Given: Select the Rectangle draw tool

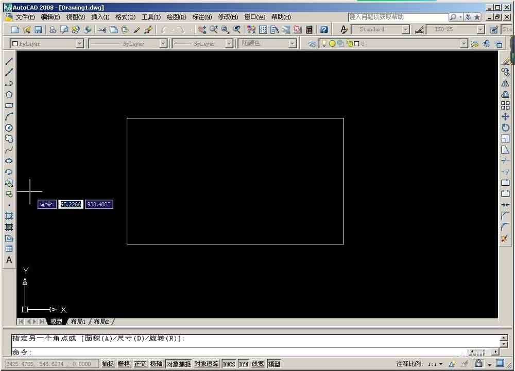Looking at the screenshot, I should pos(9,105).
